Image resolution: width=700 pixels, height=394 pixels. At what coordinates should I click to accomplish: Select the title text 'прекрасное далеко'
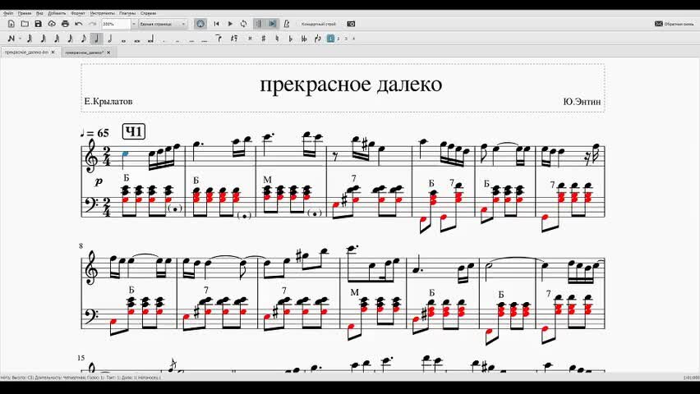pos(351,84)
